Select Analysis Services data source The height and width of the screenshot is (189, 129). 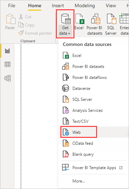click(93, 110)
